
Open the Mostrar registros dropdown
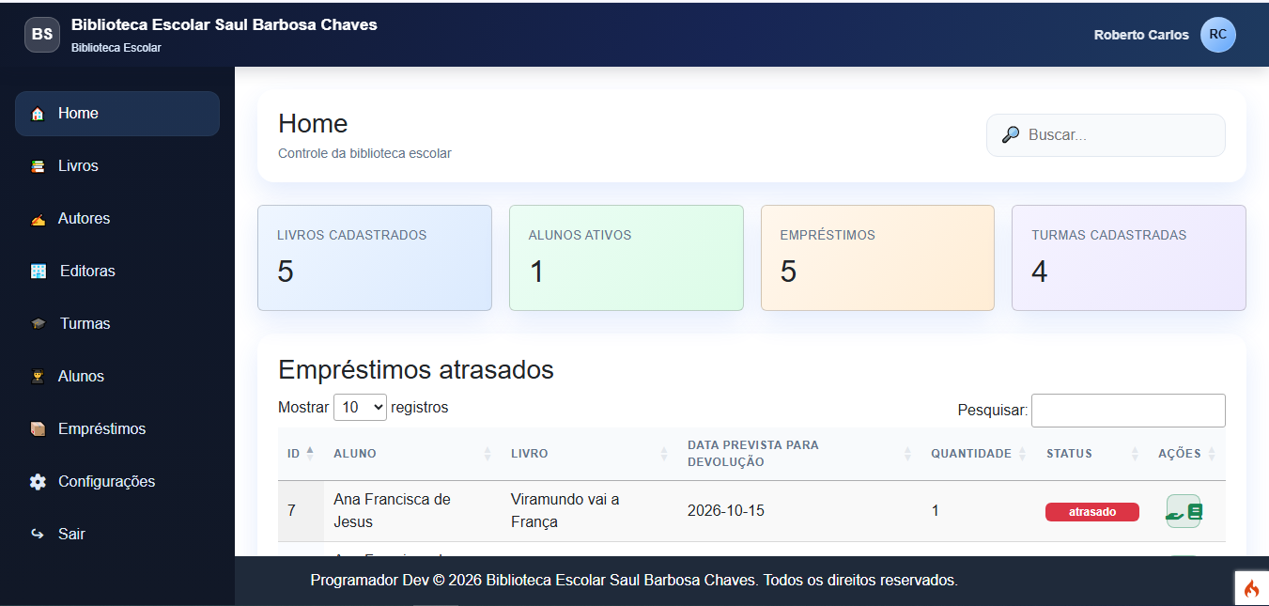[361, 408]
